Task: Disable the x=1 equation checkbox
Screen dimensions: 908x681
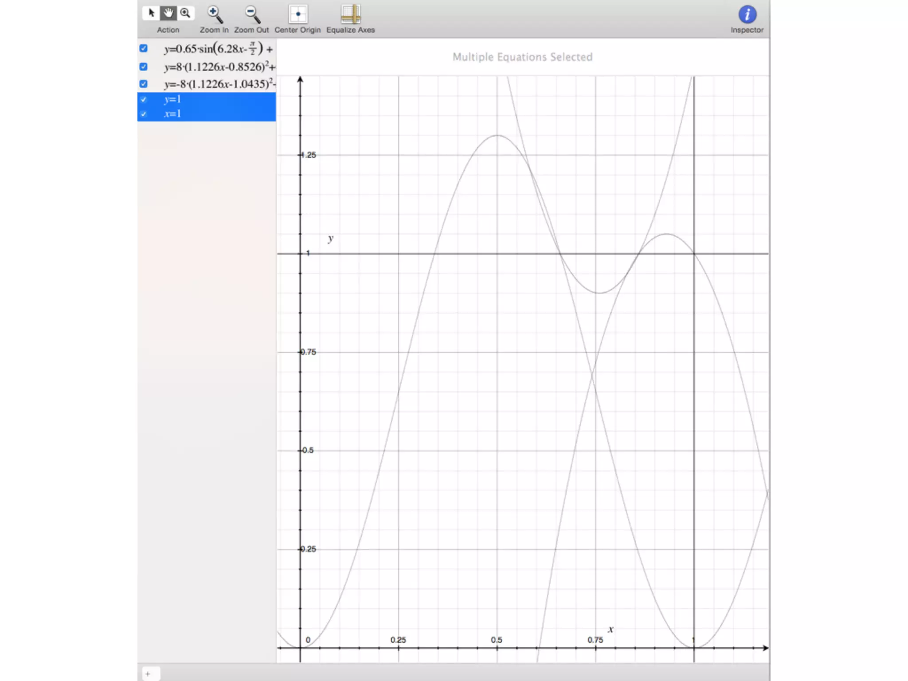Action: pyautogui.click(x=144, y=114)
